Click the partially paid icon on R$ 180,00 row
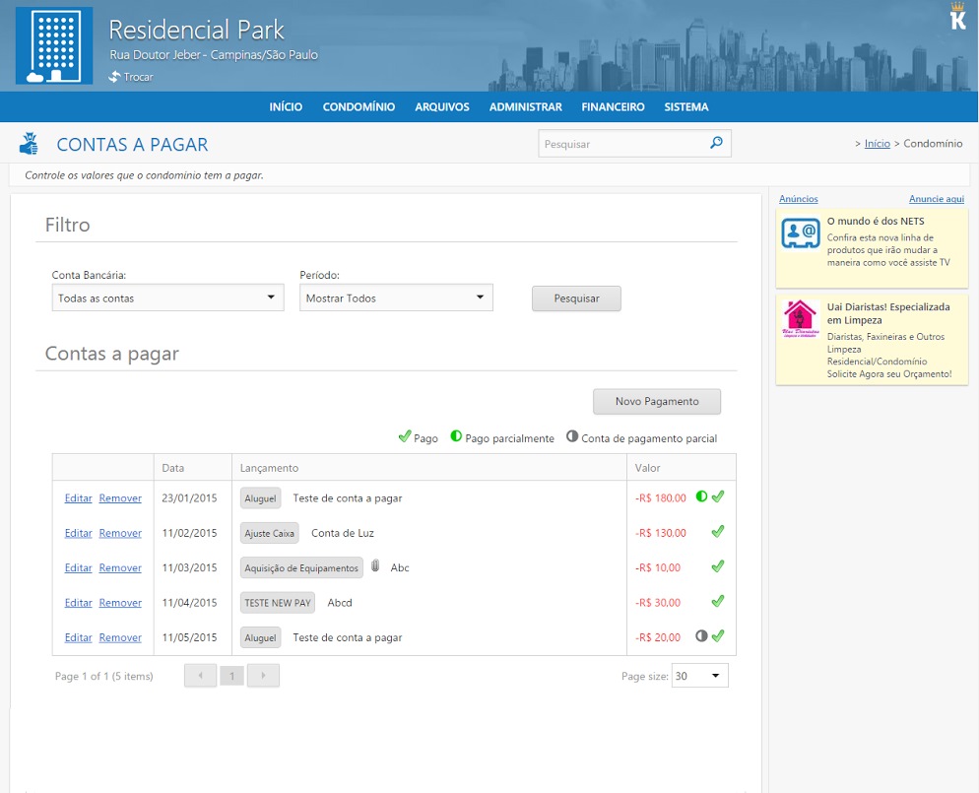The height and width of the screenshot is (793, 979). [701, 496]
